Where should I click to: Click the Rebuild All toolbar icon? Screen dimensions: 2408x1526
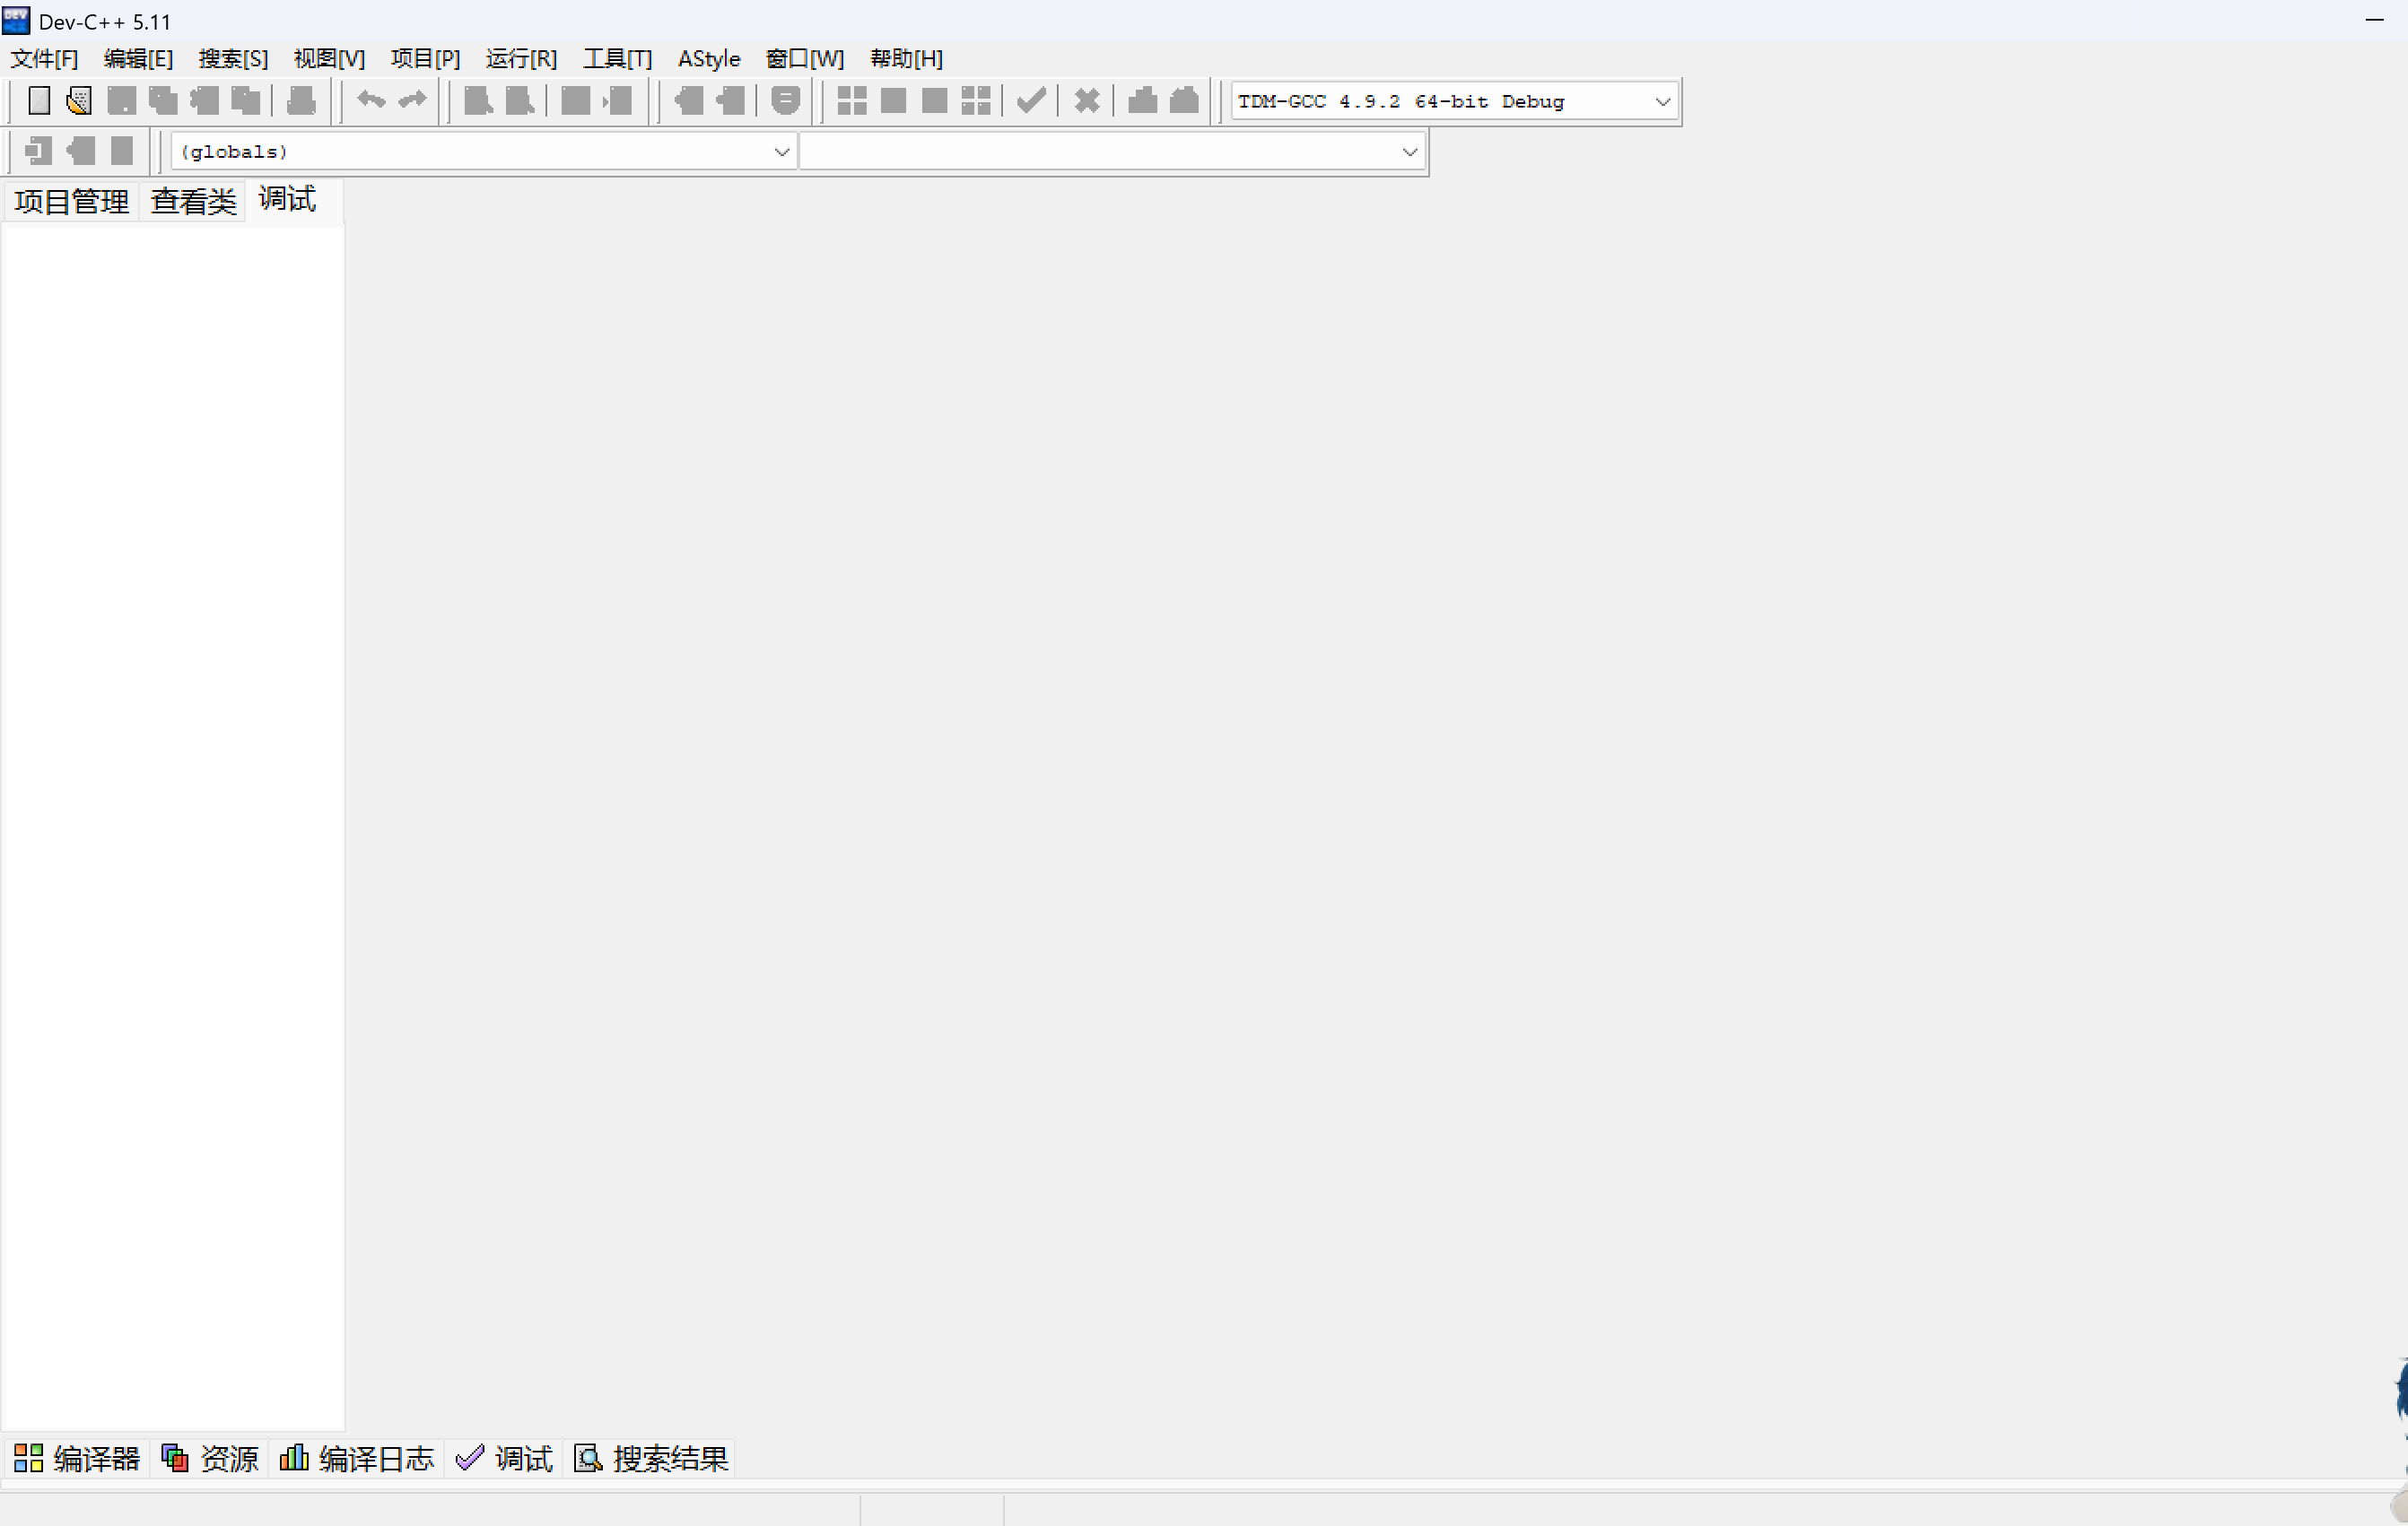[976, 101]
